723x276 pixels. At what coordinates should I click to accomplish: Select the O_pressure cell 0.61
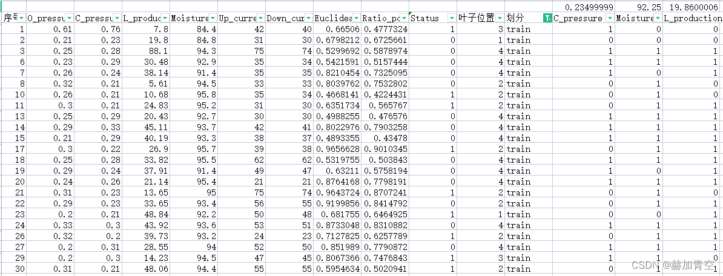pyautogui.click(x=50, y=29)
